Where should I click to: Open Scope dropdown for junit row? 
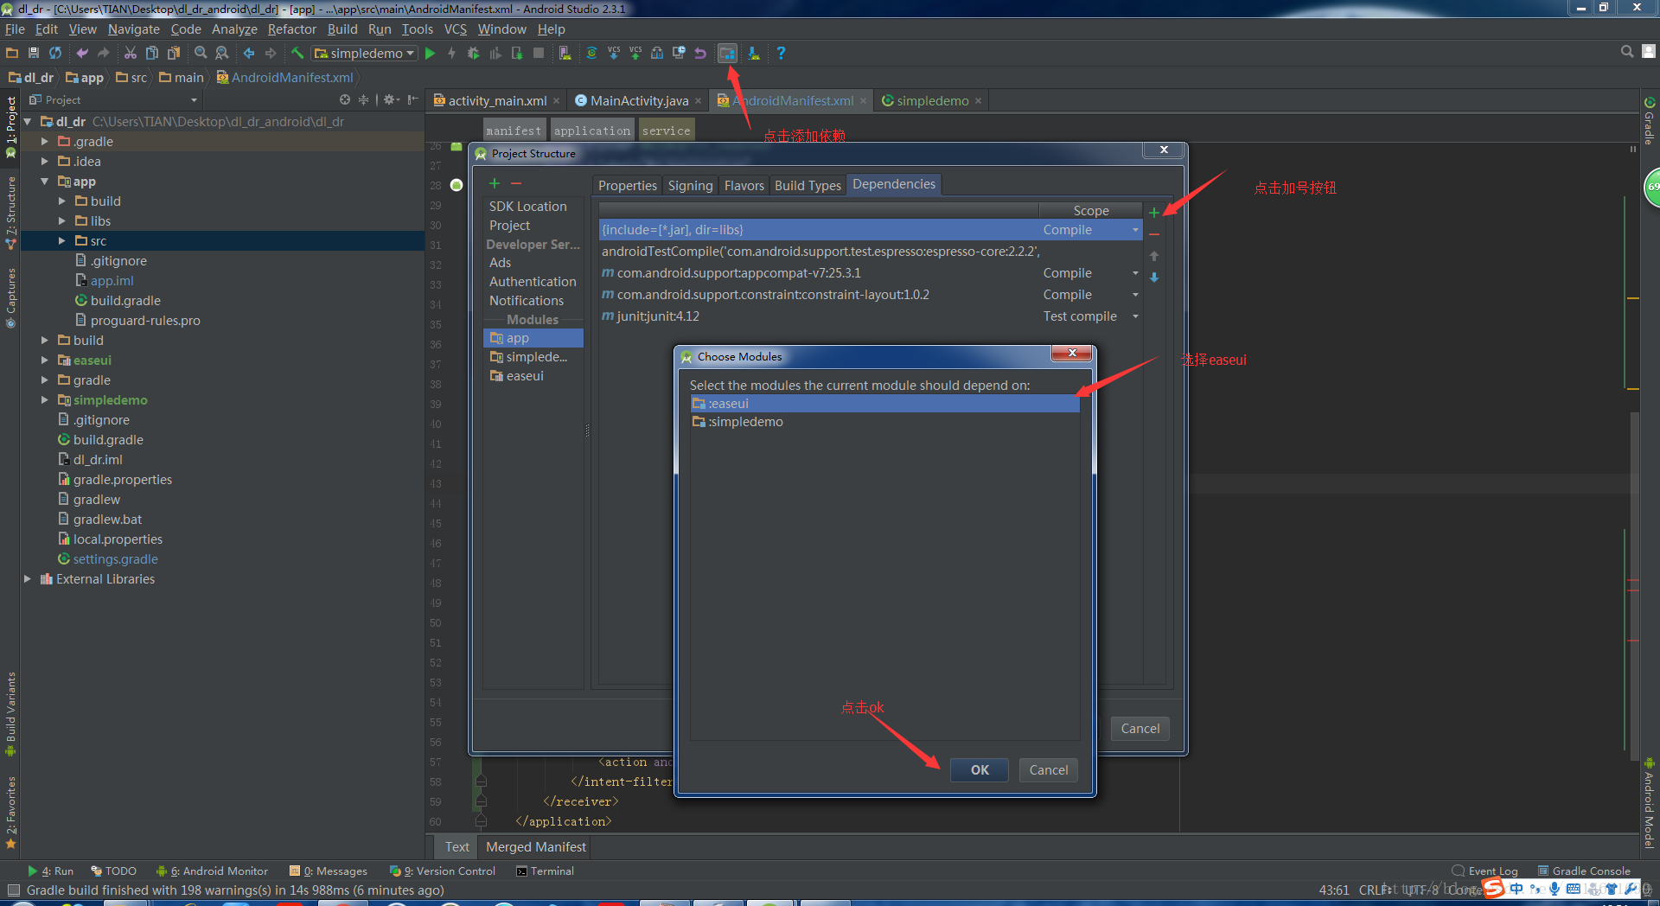click(x=1135, y=316)
